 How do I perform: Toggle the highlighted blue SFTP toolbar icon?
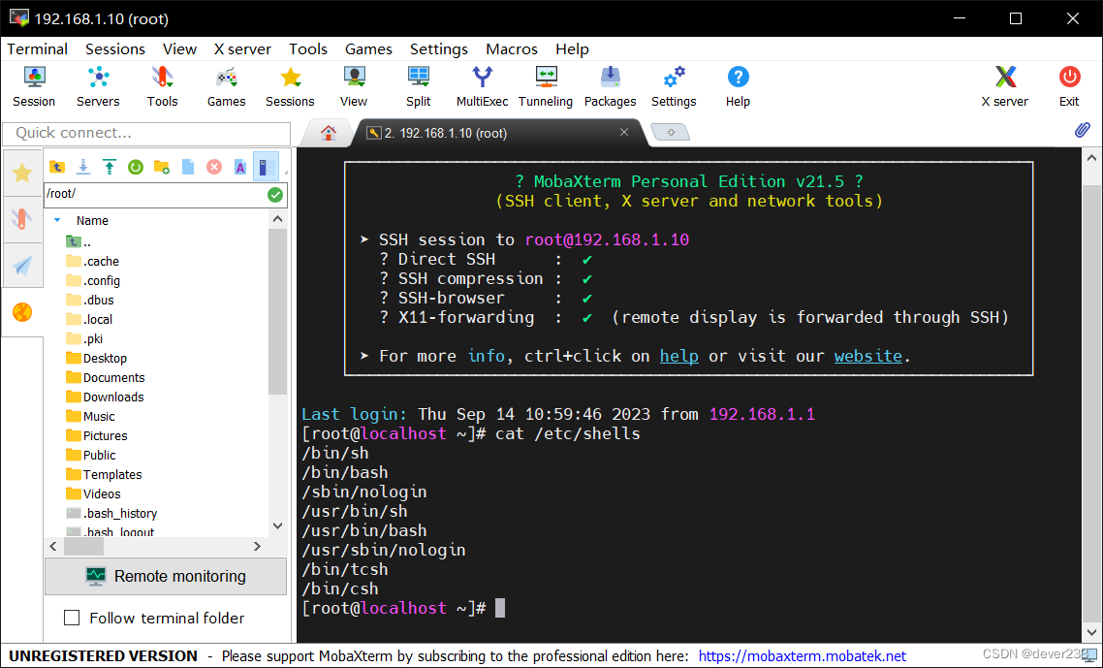266,167
